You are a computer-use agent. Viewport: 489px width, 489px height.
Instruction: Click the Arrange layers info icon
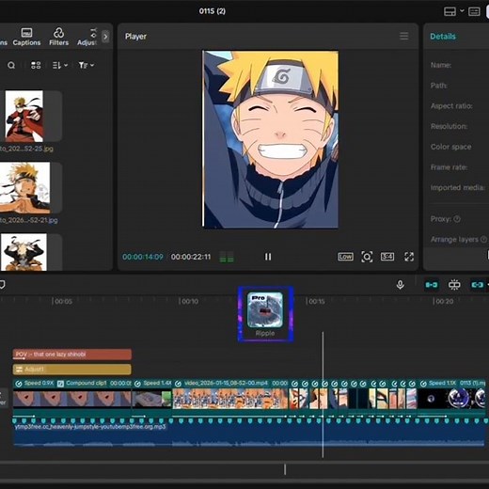pos(483,240)
